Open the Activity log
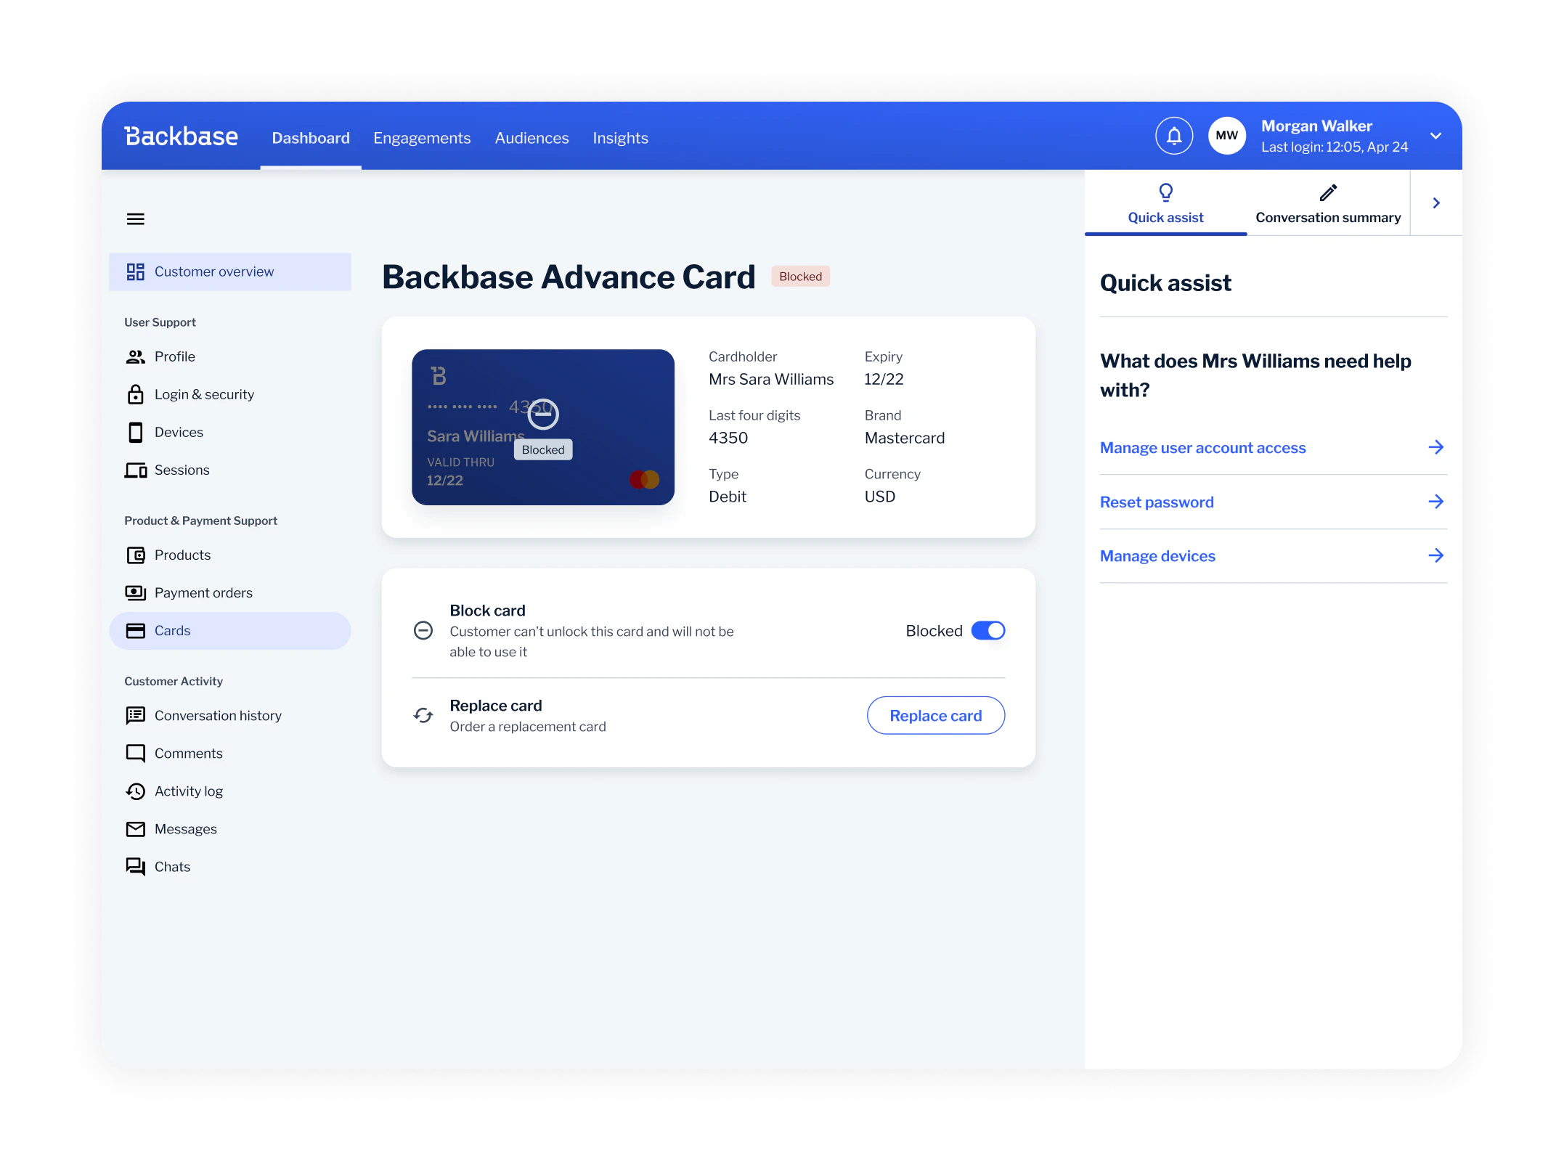Viewport: 1564px width, 1171px height. (x=188, y=791)
